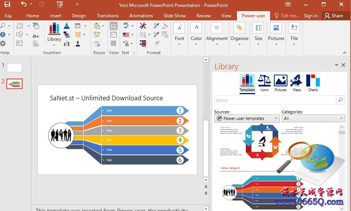Save the presentation with the floppy disk icon

click(x=7, y=4)
